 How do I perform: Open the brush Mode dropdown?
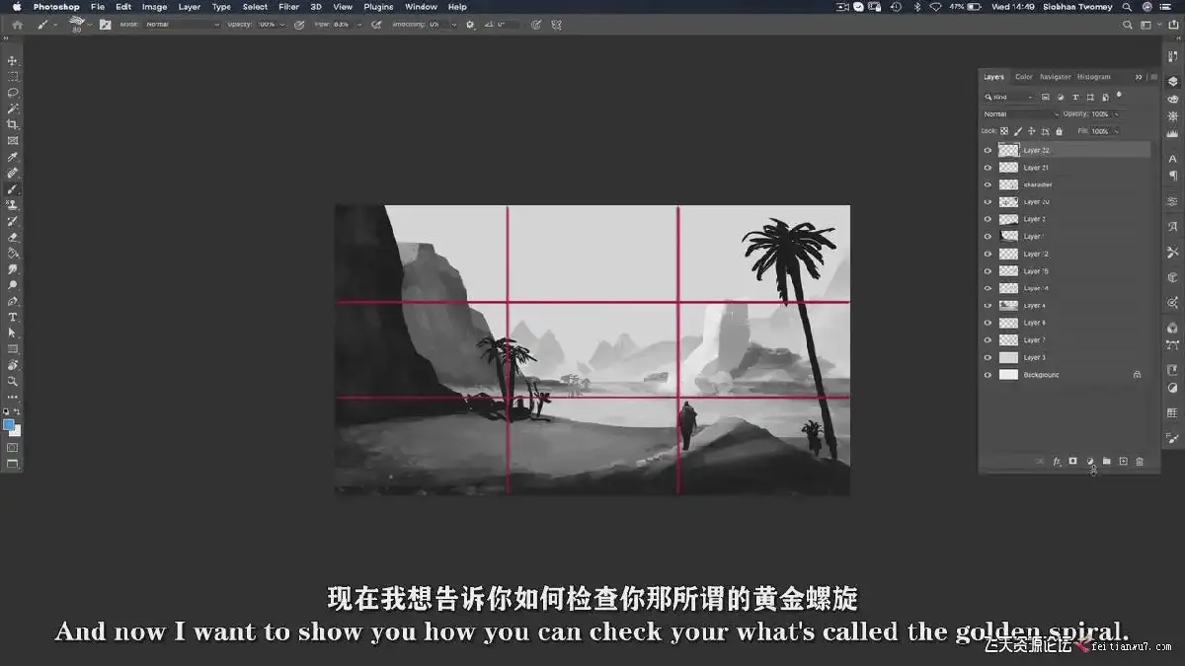[184, 24]
